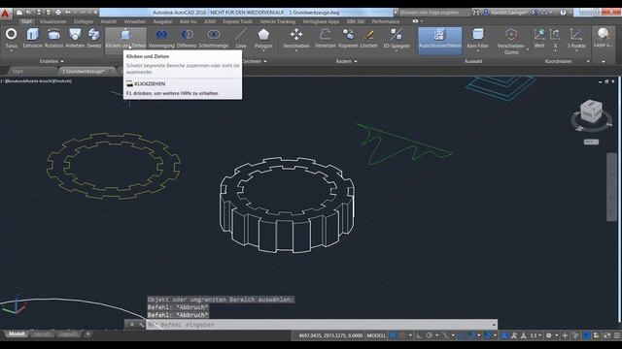Screen dimensions: 622x349
Task: Open the Start ribbon tab
Action: click(x=26, y=21)
